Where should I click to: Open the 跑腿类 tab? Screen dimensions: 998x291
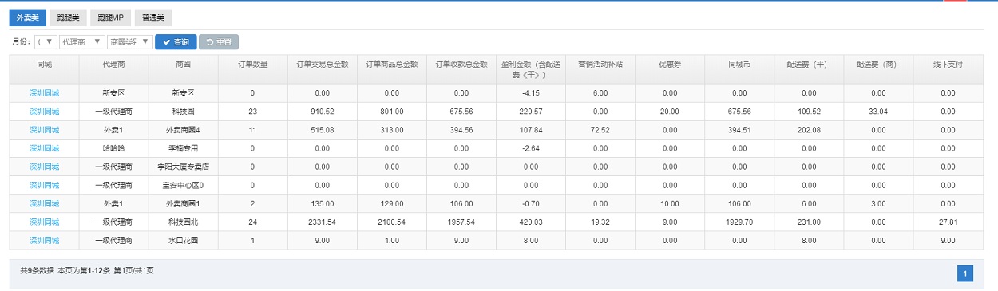(68, 18)
